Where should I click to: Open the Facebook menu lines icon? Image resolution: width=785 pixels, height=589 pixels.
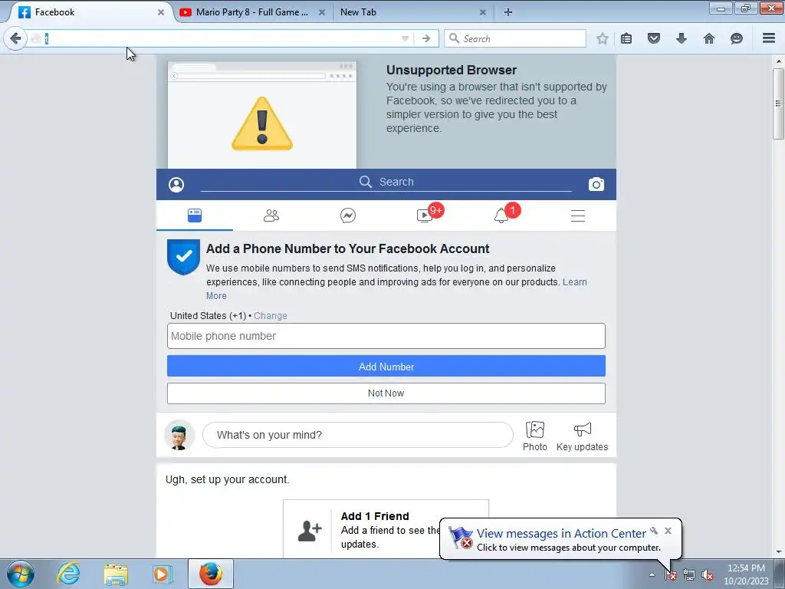[x=578, y=216]
